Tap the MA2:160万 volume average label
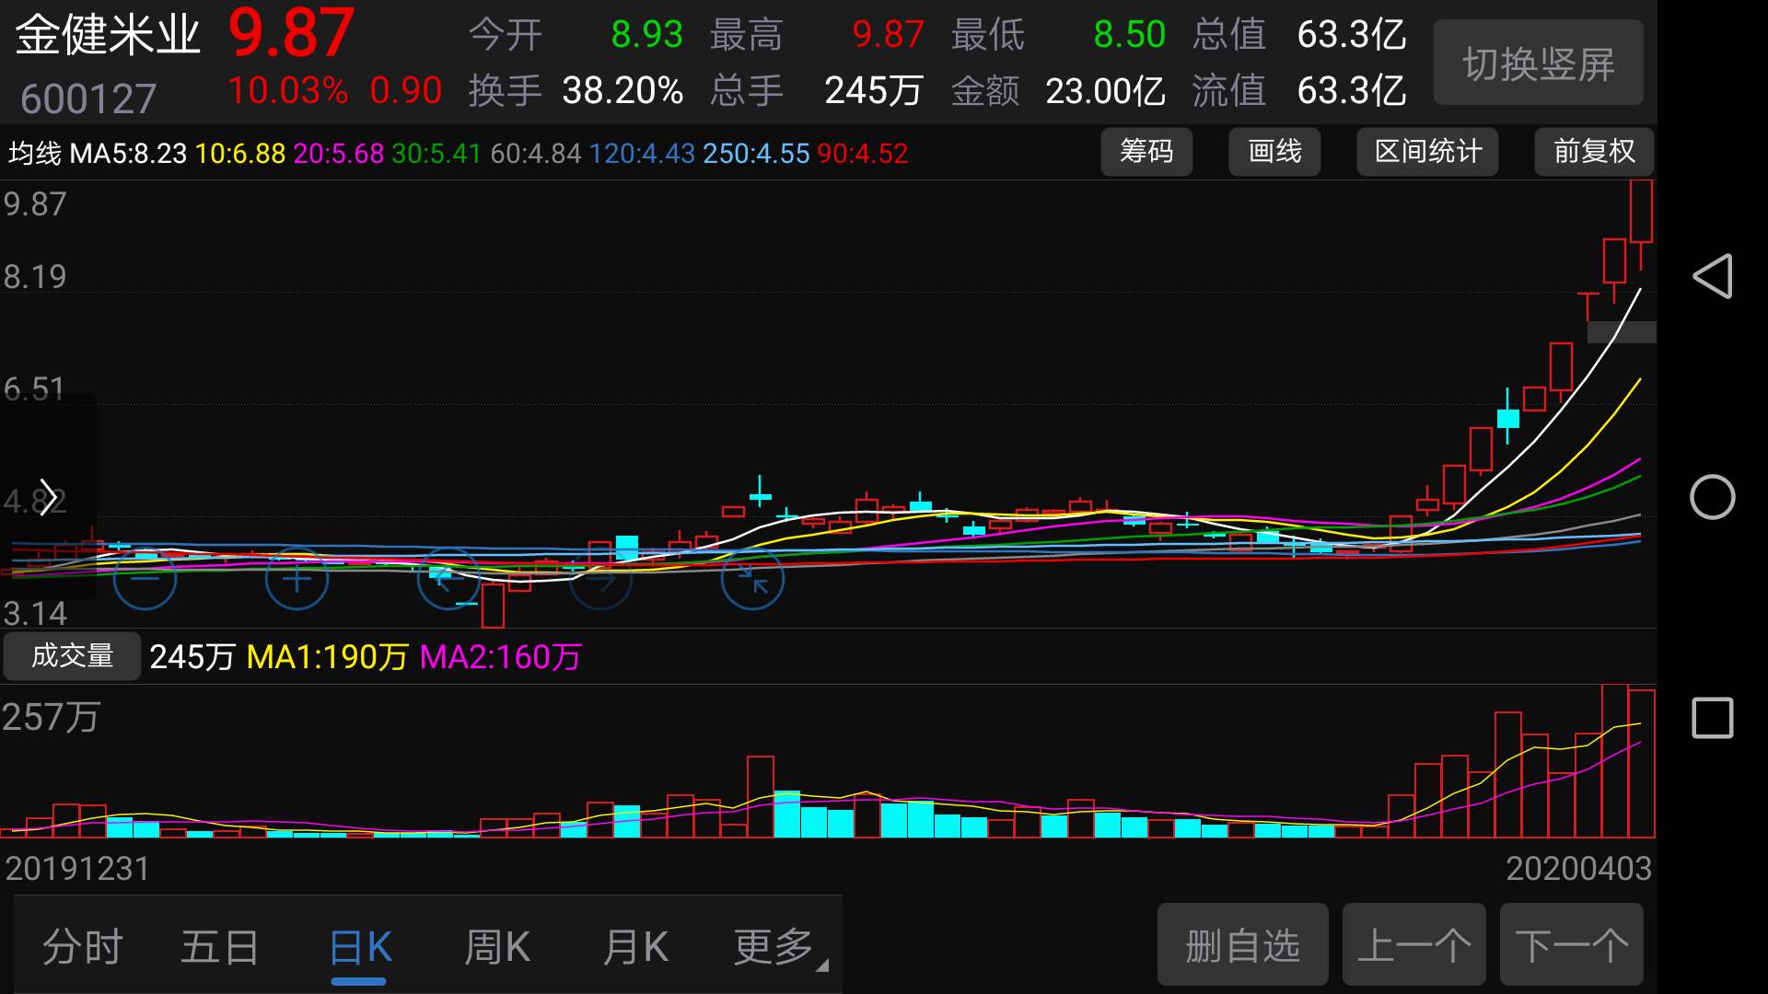The height and width of the screenshot is (994, 1768). click(x=500, y=657)
